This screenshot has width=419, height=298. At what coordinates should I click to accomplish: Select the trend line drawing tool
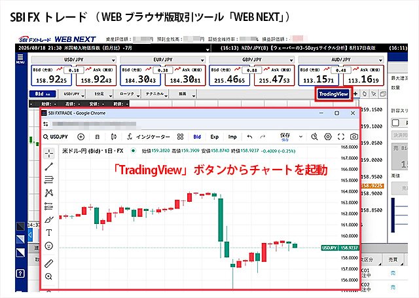(49, 166)
